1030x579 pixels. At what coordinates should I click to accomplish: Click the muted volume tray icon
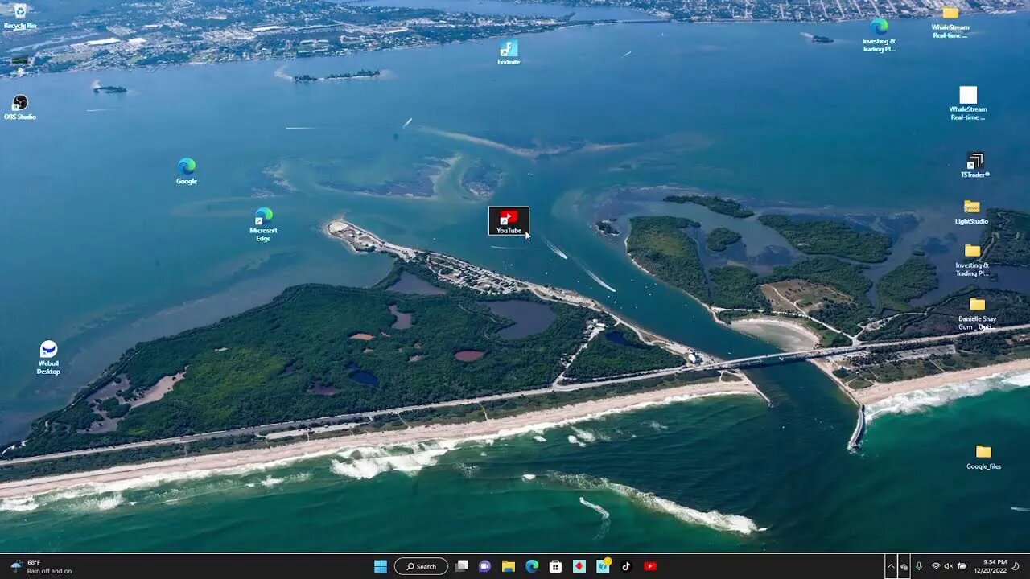pyautogui.click(x=948, y=566)
